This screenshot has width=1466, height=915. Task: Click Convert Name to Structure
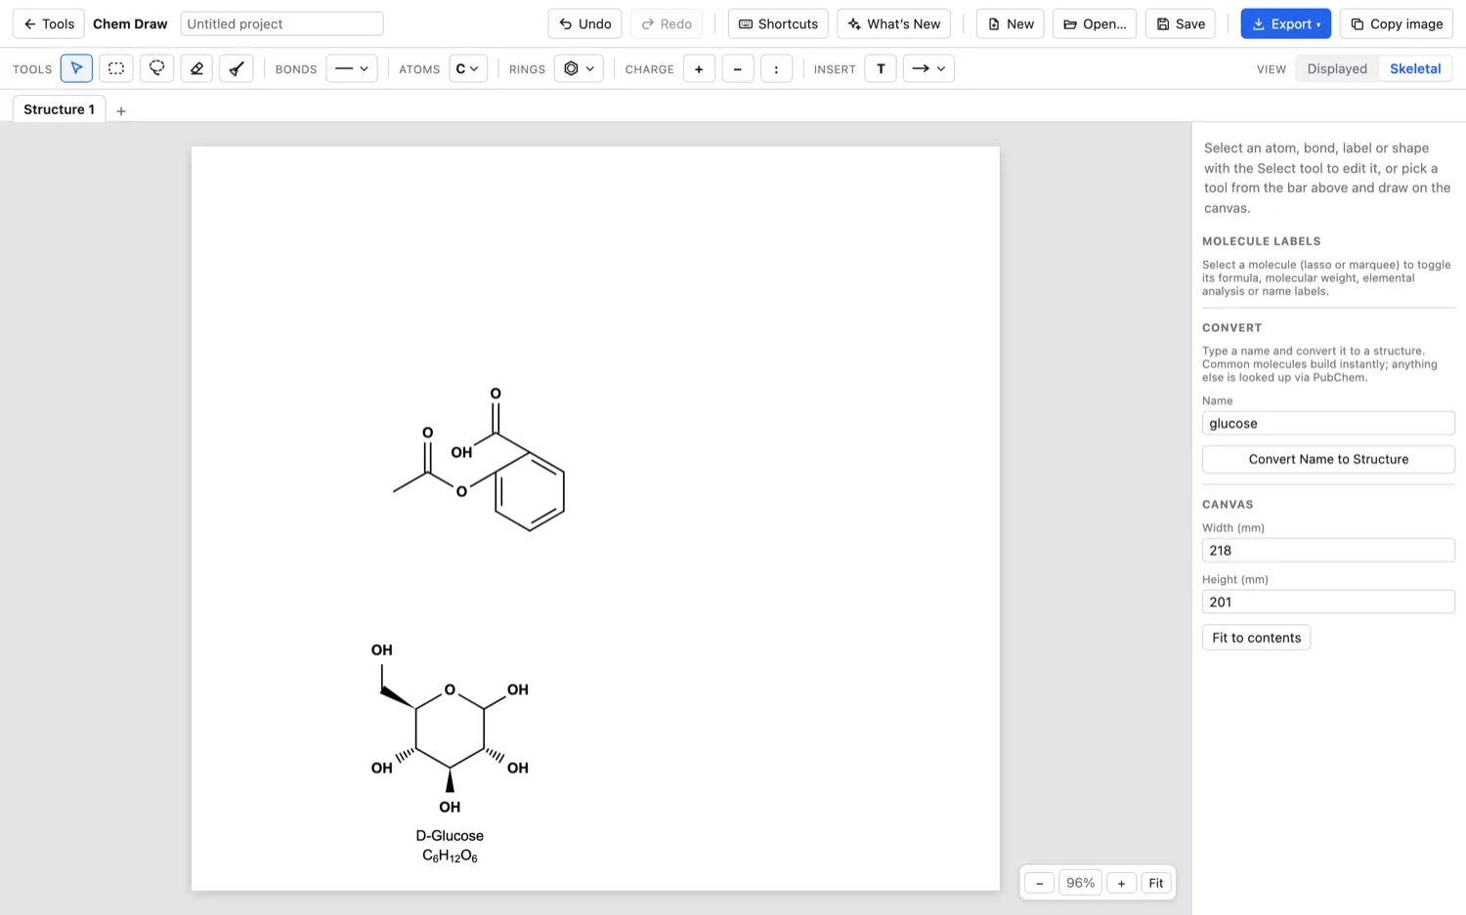1328,459
